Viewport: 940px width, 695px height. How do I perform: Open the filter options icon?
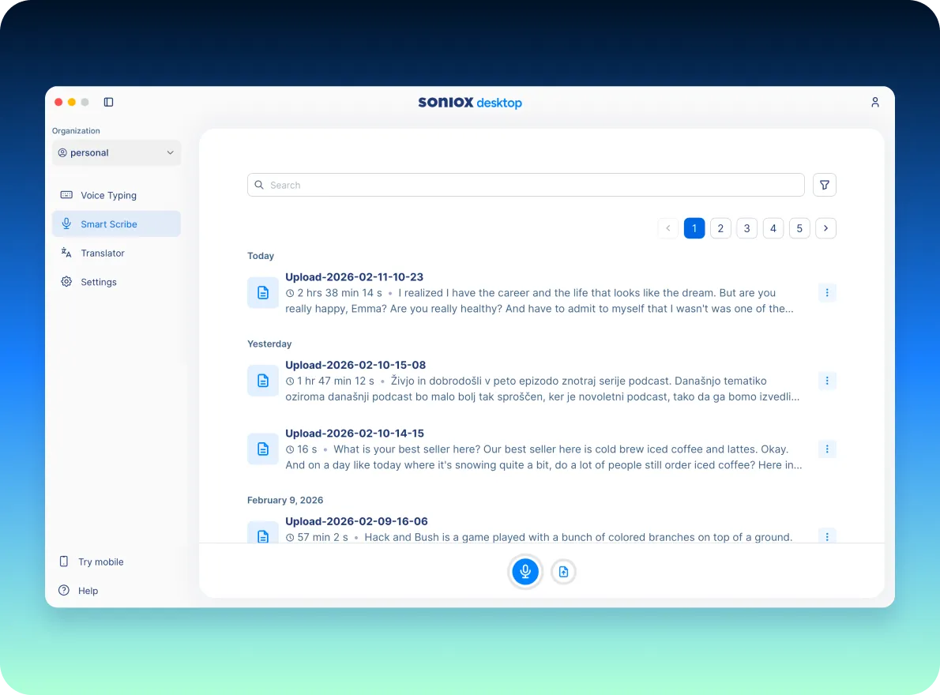(825, 185)
